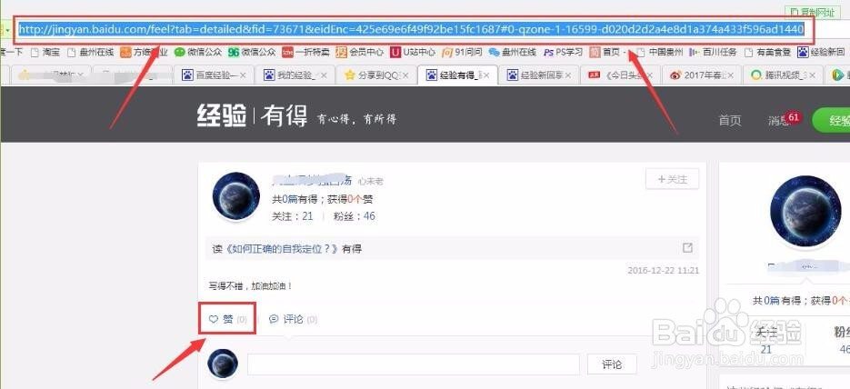The height and width of the screenshot is (389, 850).
Task: Open 《如何正确的自我定位？》 article link
Action: [281, 249]
